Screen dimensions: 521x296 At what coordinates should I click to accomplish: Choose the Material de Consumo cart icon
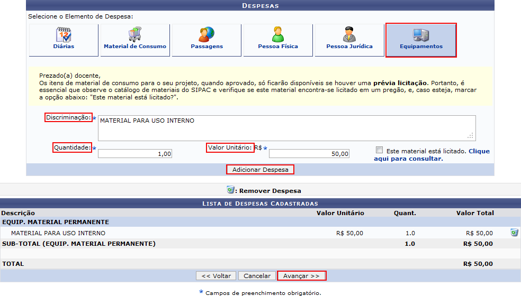134,34
